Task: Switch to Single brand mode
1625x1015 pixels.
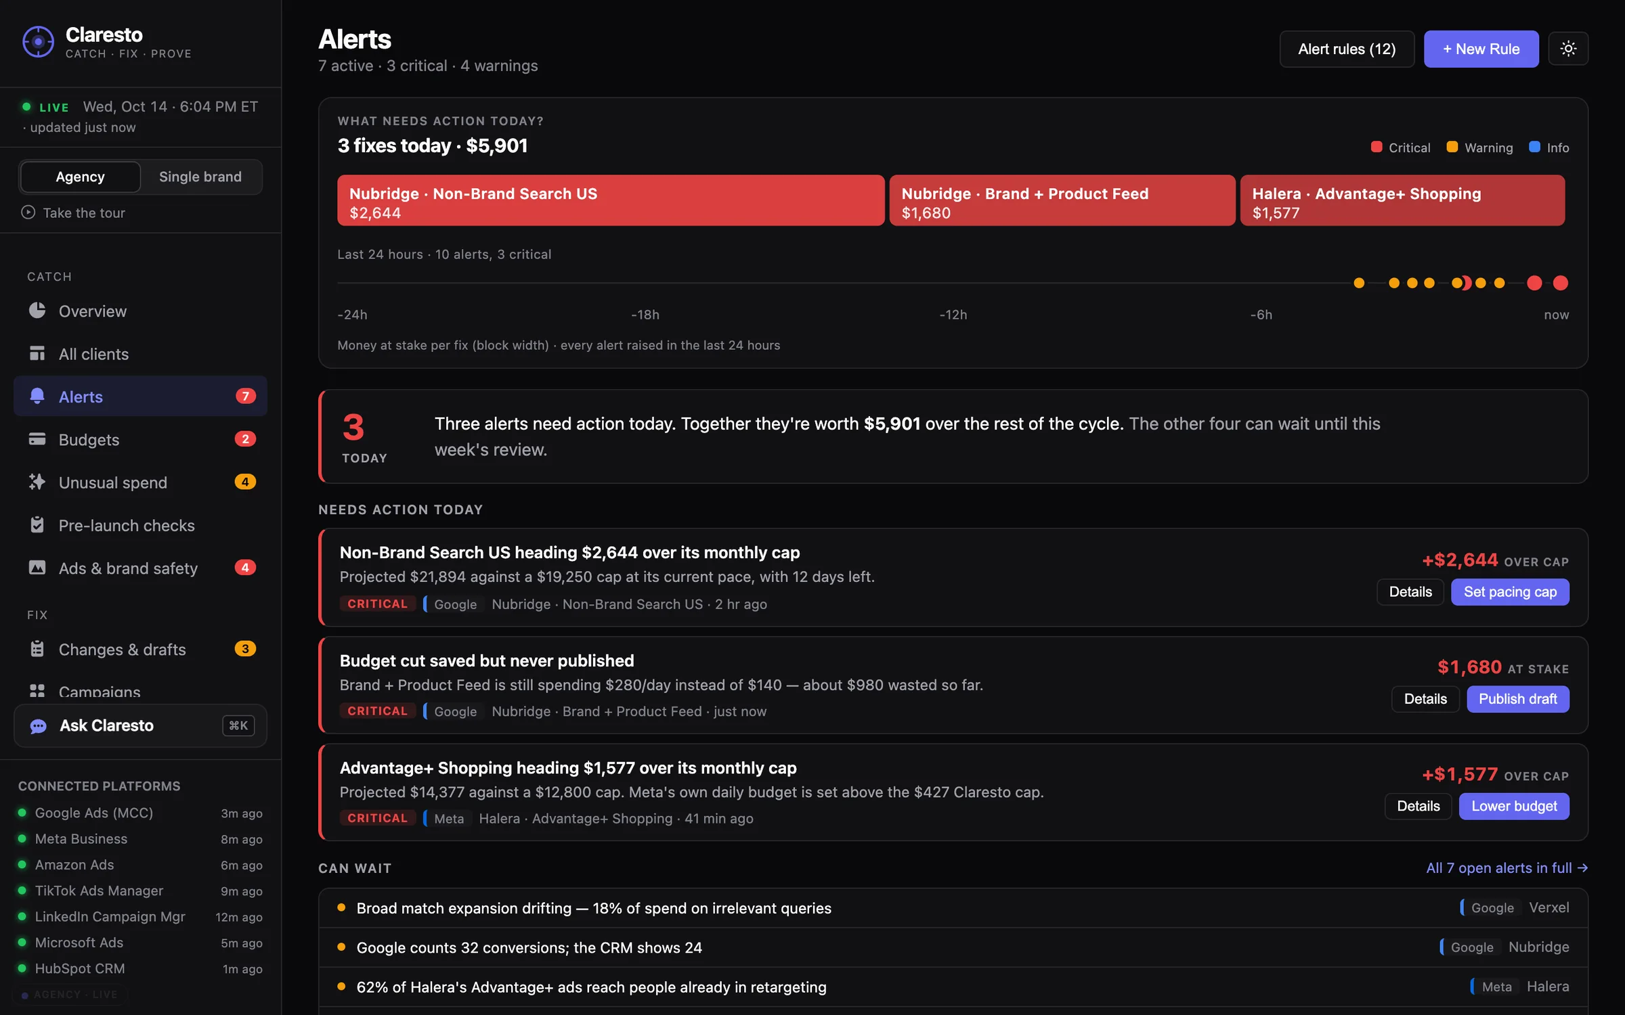Action: (x=200, y=177)
